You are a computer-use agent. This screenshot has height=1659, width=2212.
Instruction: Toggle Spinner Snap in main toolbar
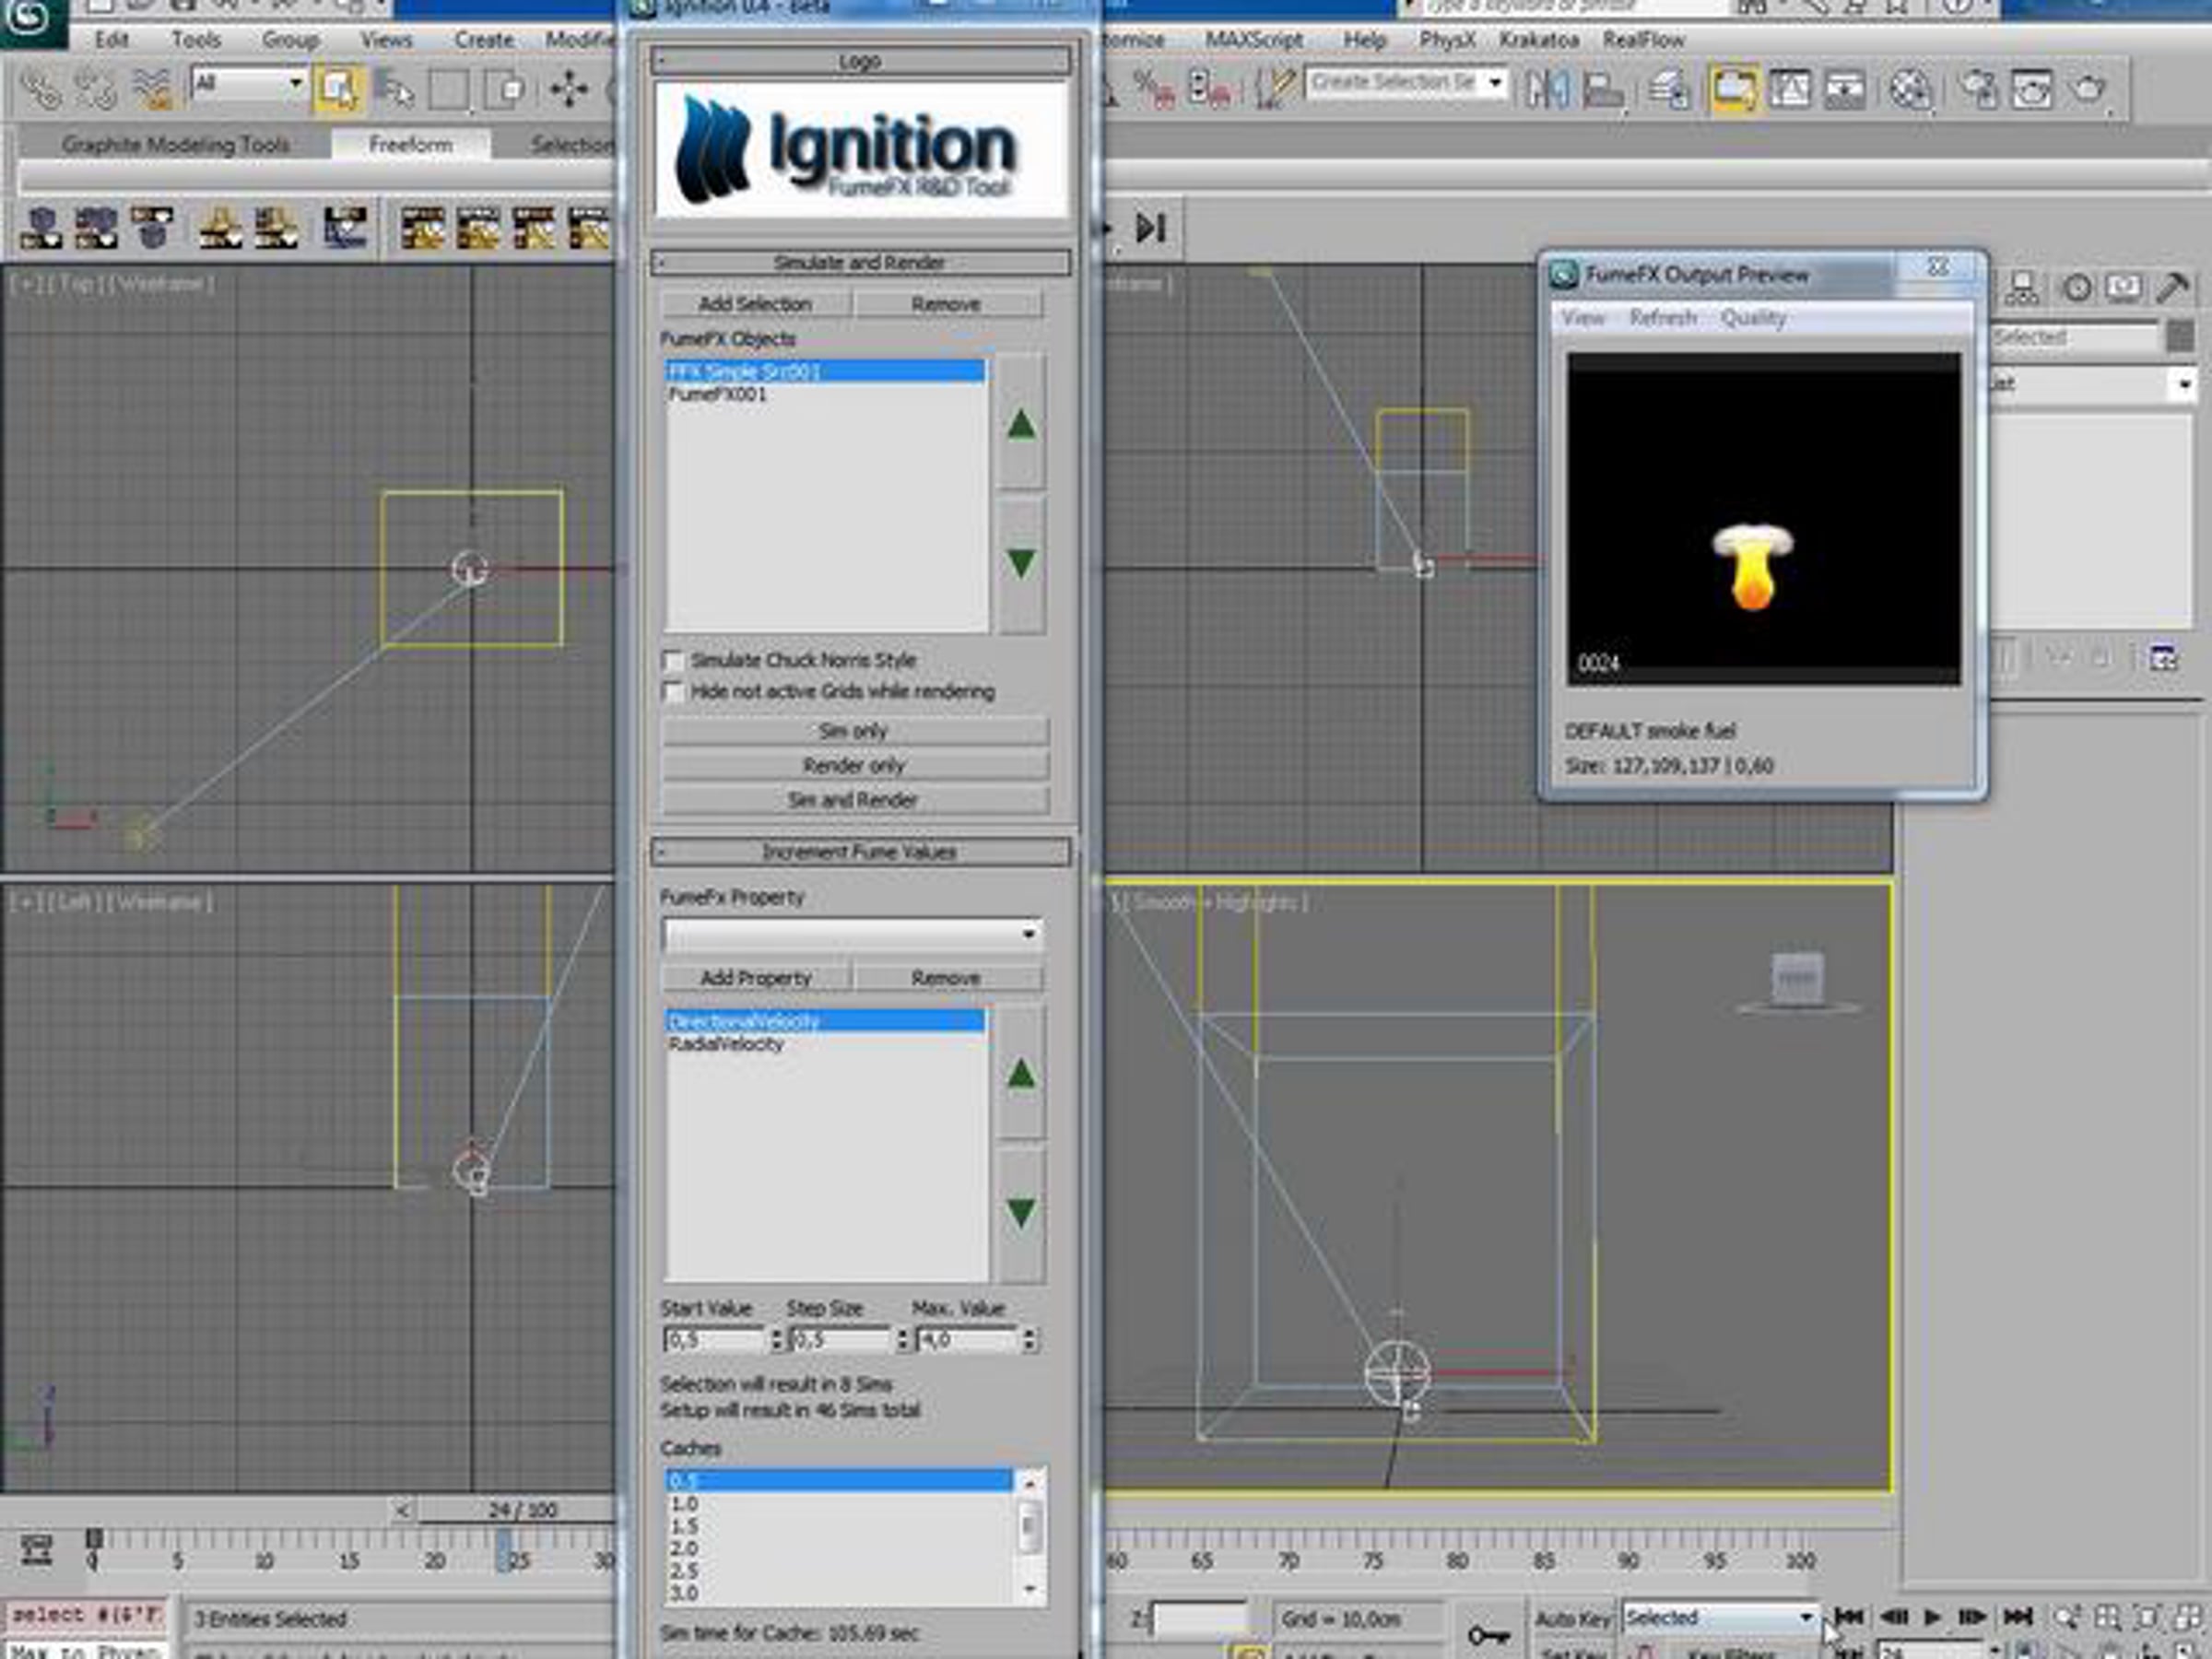(x=1209, y=90)
